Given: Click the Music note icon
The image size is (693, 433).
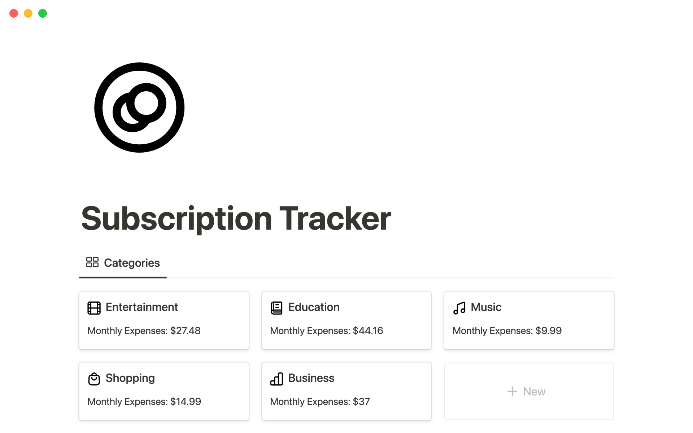Looking at the screenshot, I should (x=459, y=308).
